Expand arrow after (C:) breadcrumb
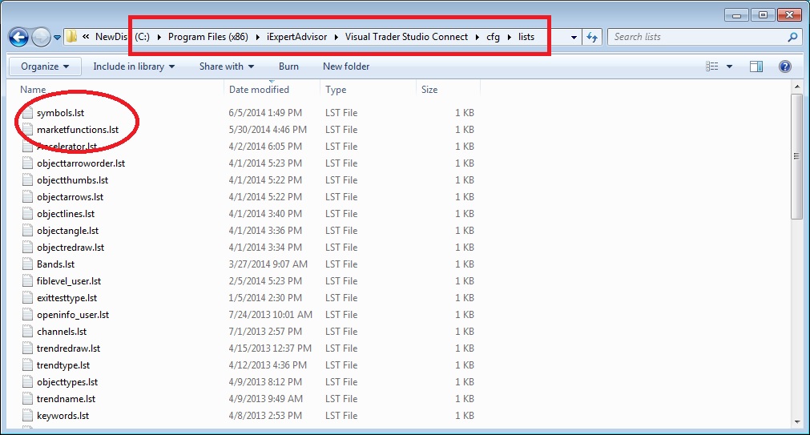810x435 pixels. click(x=159, y=37)
